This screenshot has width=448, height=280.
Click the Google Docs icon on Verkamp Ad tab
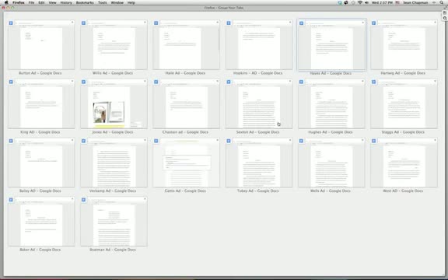click(83, 141)
